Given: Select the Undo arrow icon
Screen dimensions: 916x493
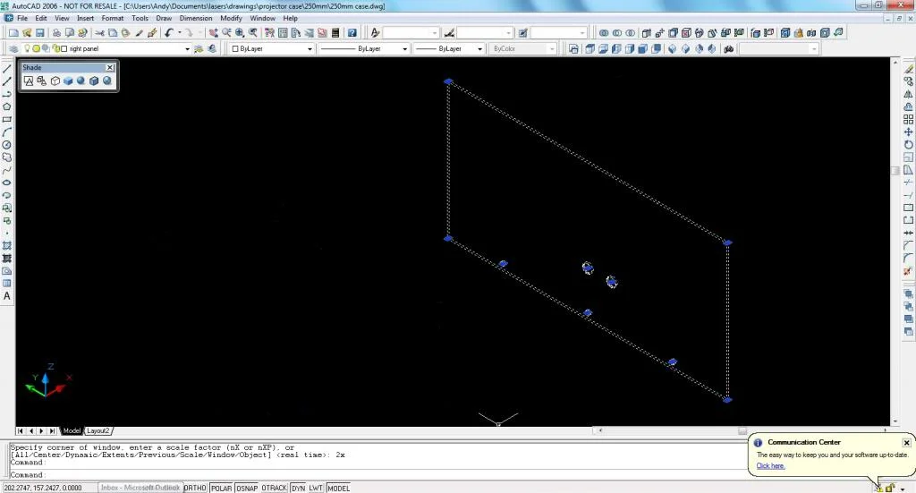Looking at the screenshot, I should [x=169, y=33].
